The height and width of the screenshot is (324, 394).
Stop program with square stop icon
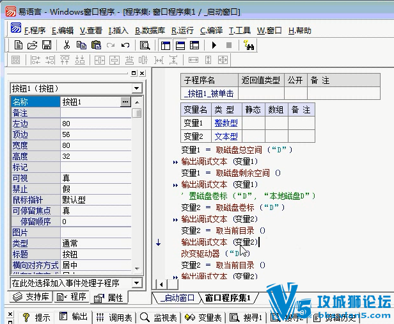pos(229,45)
